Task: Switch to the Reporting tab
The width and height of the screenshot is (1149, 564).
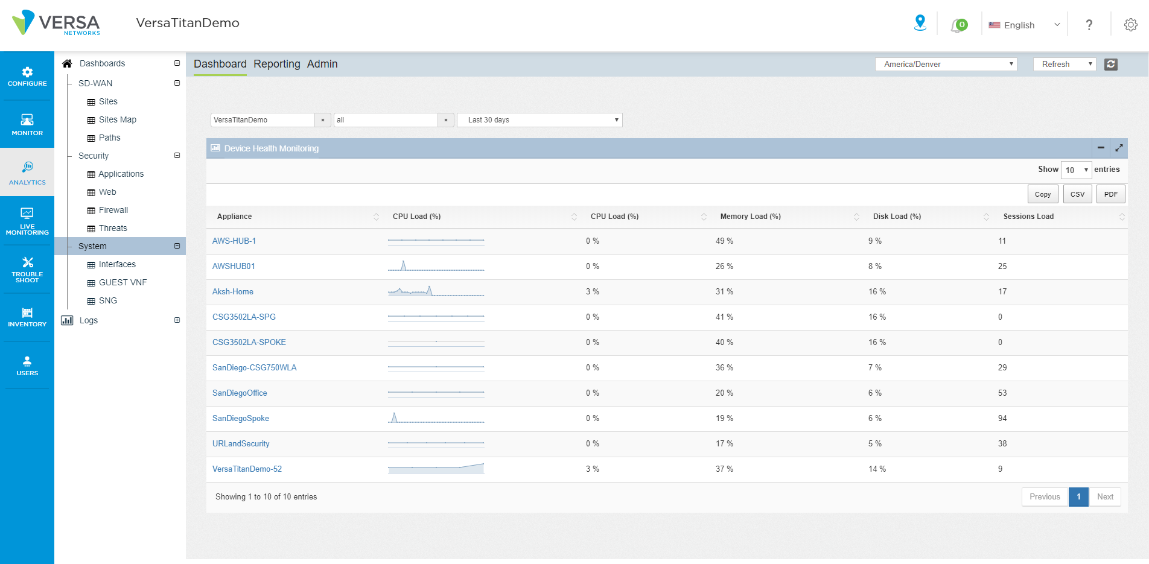Action: click(277, 64)
